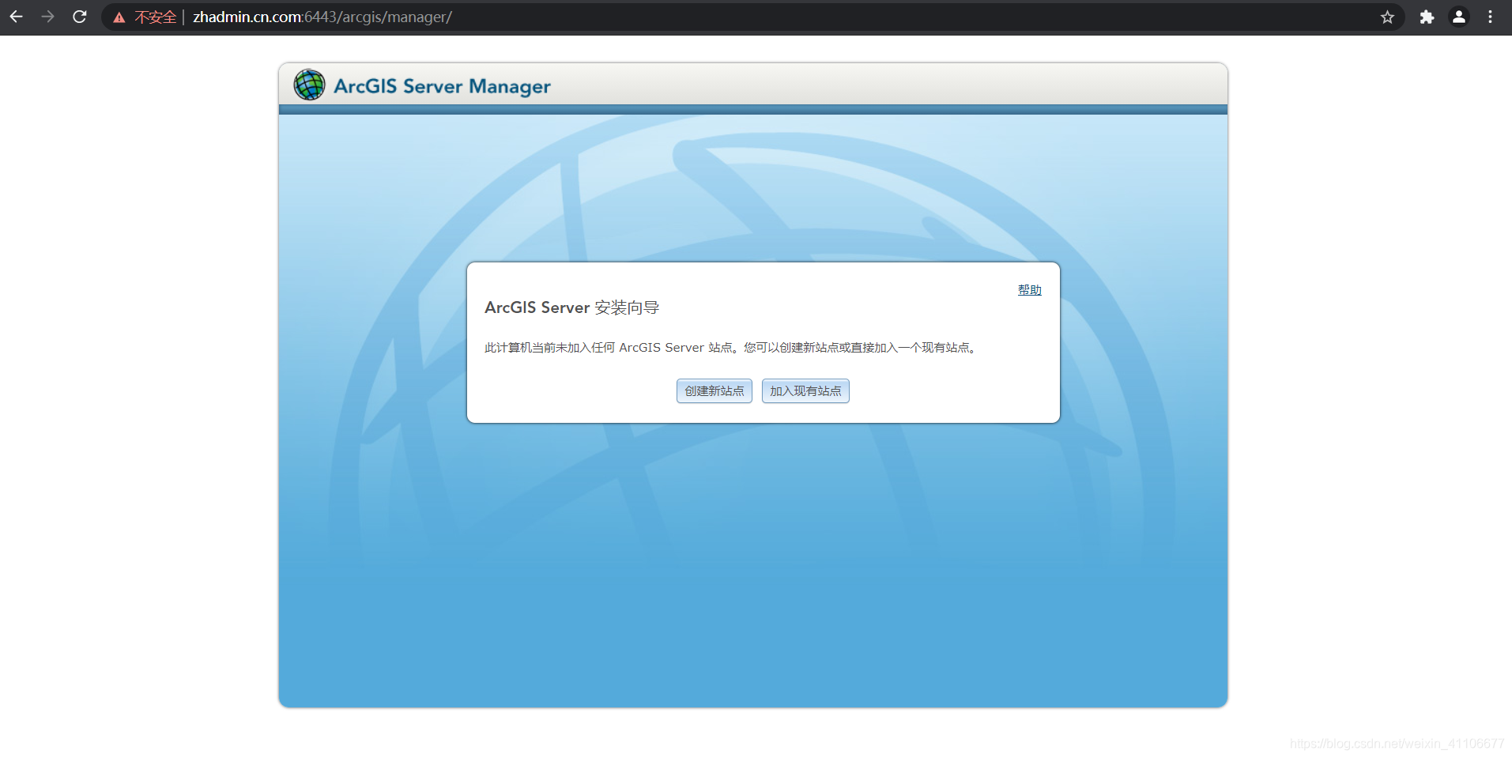Click the ArcGIS Server 安装向导 heading
Screen dimensions: 1512x758
[x=571, y=307]
